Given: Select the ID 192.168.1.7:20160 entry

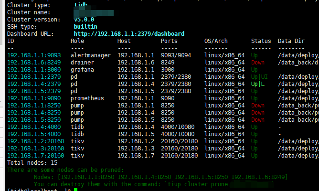Looking at the screenshot, I should tap(36, 156).
